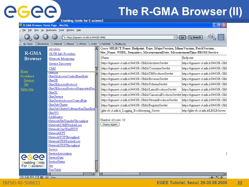Click the RegistryServlet name cell
Viewport: 249px width, 187px height.
pyautogui.click(x=141, y=105)
